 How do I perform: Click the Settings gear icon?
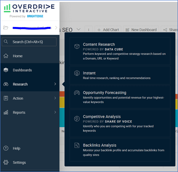(6, 162)
